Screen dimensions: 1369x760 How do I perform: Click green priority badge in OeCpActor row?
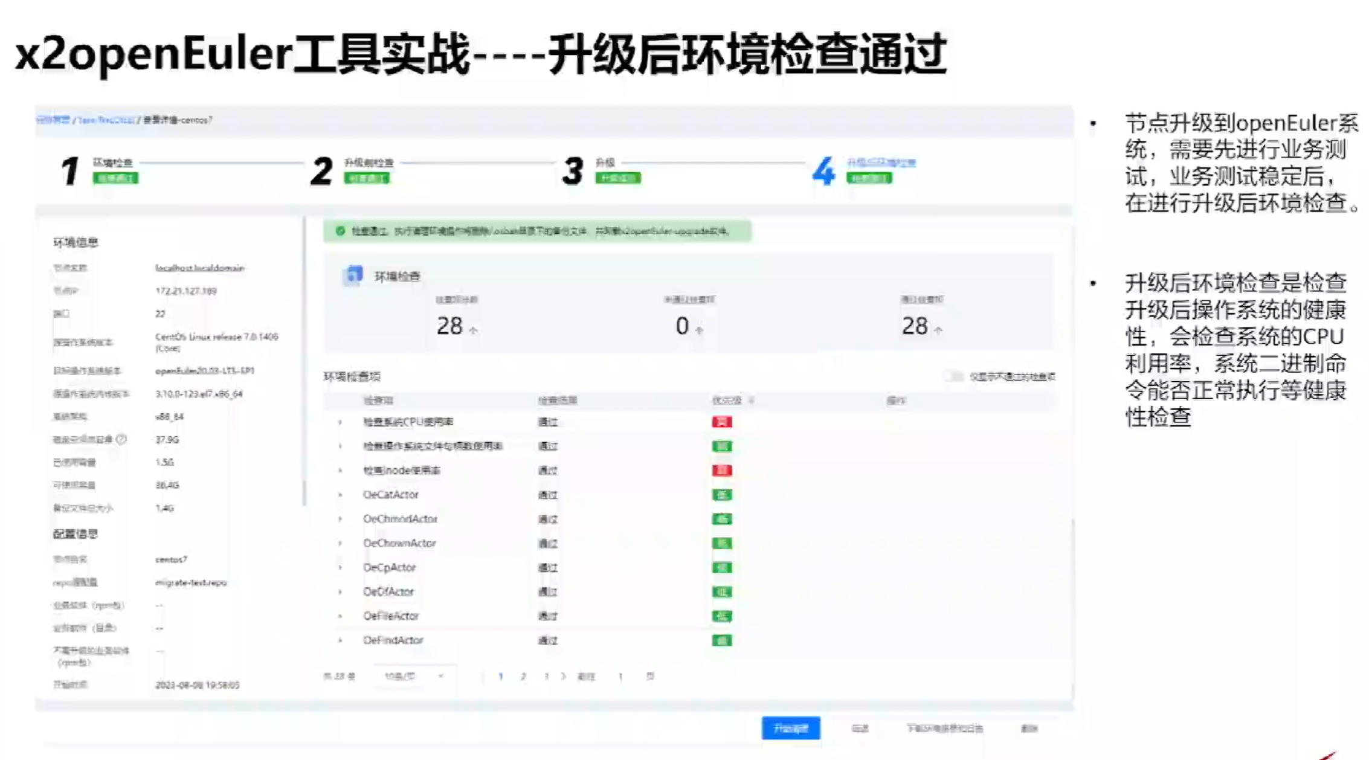click(x=722, y=567)
